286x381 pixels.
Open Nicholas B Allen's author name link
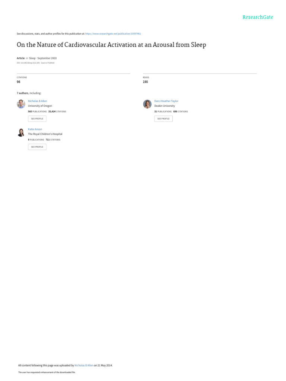pos(38,101)
